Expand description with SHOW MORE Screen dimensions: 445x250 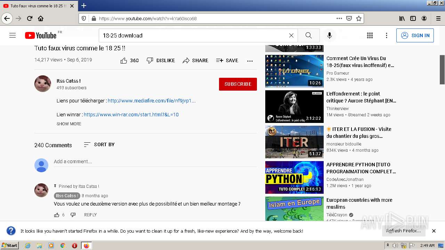click(x=69, y=124)
